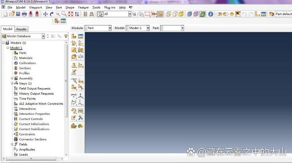Select Sections in the model tree
This screenshot has width=292, height=163.
25,68
